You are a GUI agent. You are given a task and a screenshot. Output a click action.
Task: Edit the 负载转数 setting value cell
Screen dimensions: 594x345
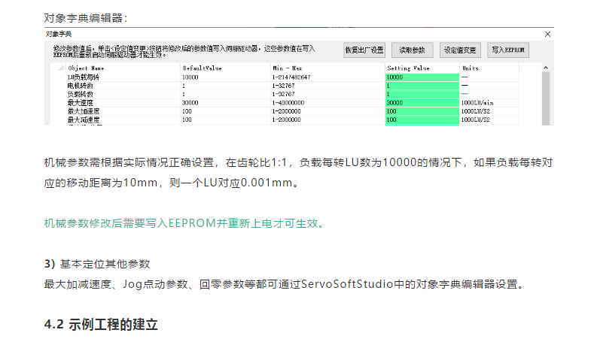point(421,94)
